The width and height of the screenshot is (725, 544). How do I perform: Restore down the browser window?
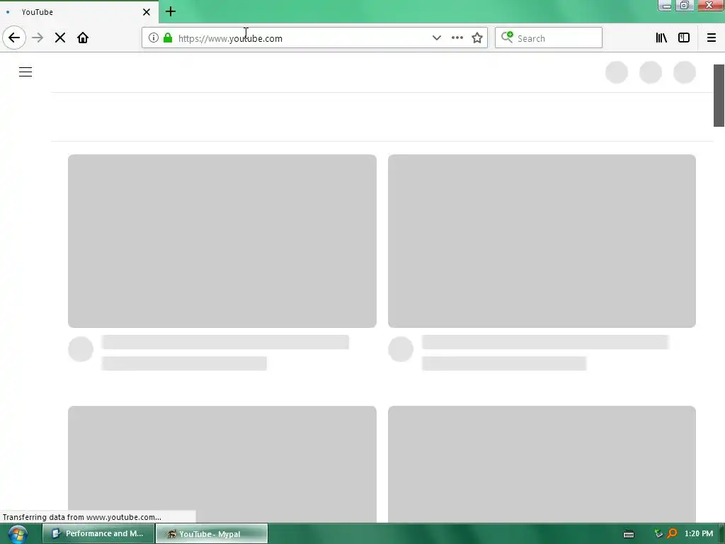pos(685,6)
